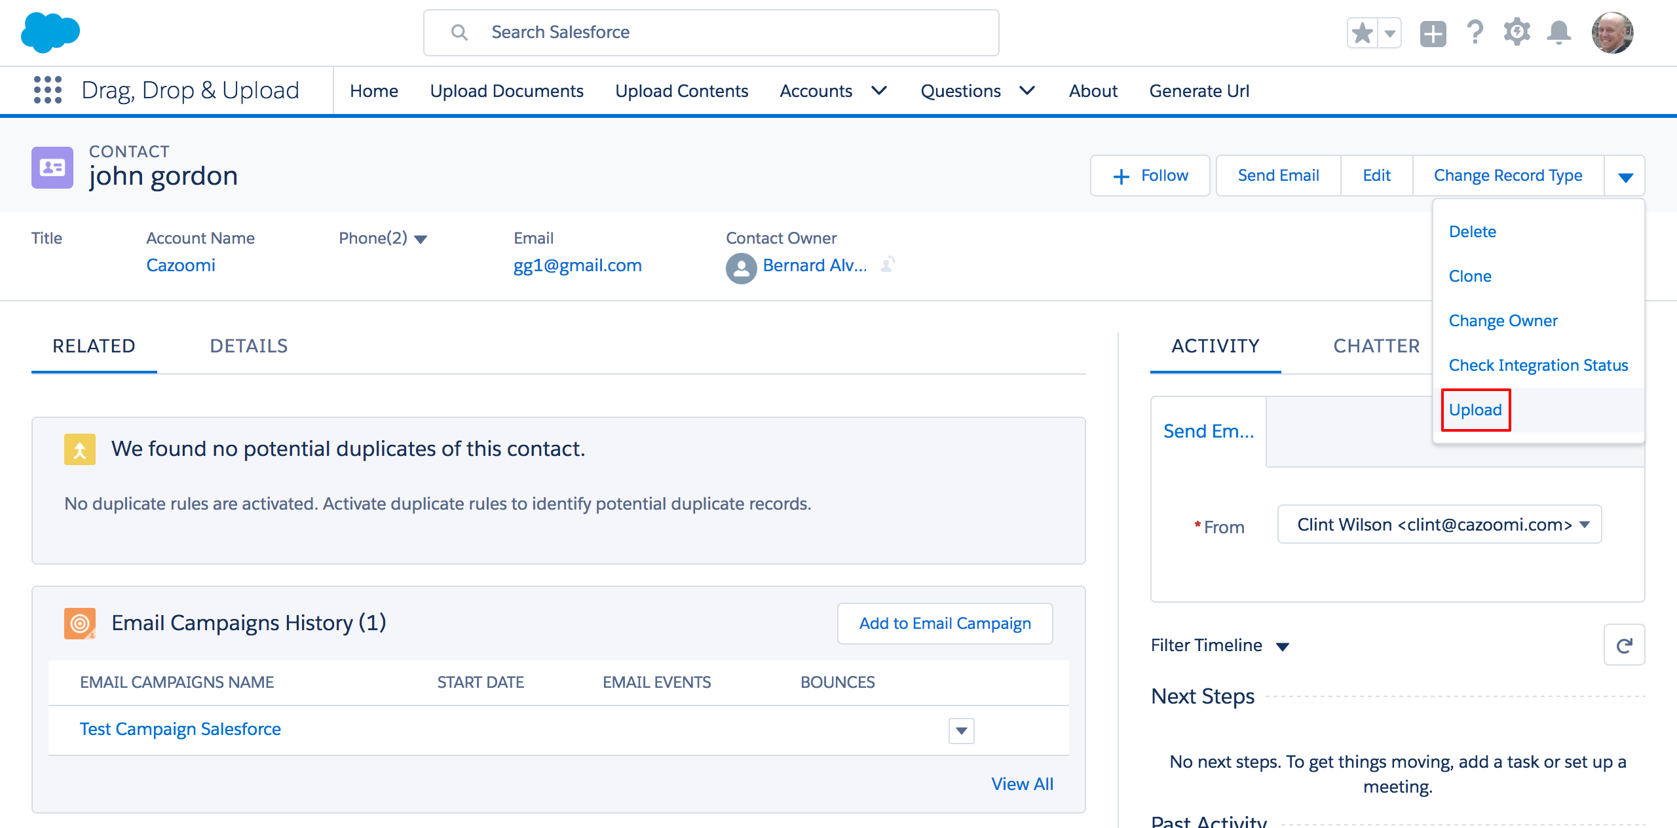Open the Setup gear icon

[1517, 33]
